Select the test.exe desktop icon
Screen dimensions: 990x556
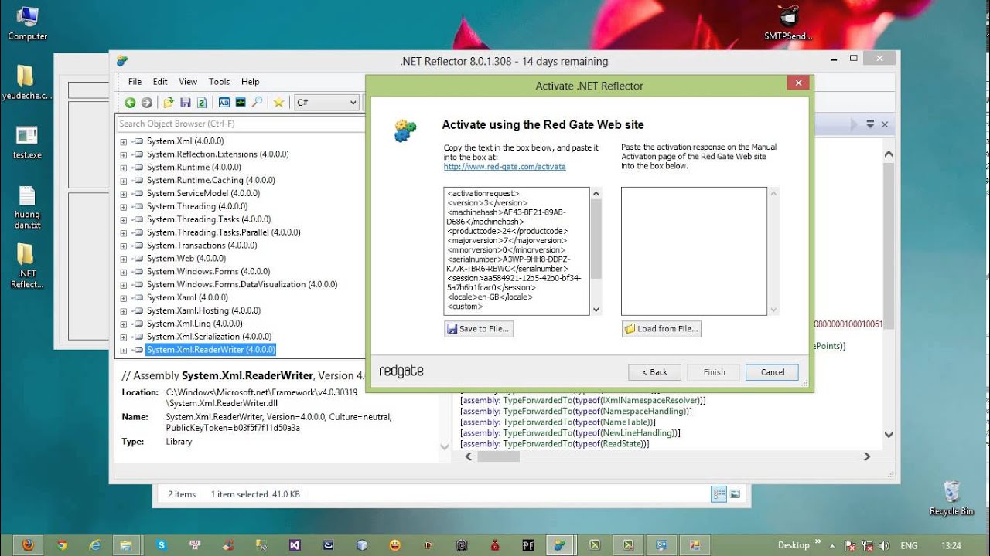27,142
